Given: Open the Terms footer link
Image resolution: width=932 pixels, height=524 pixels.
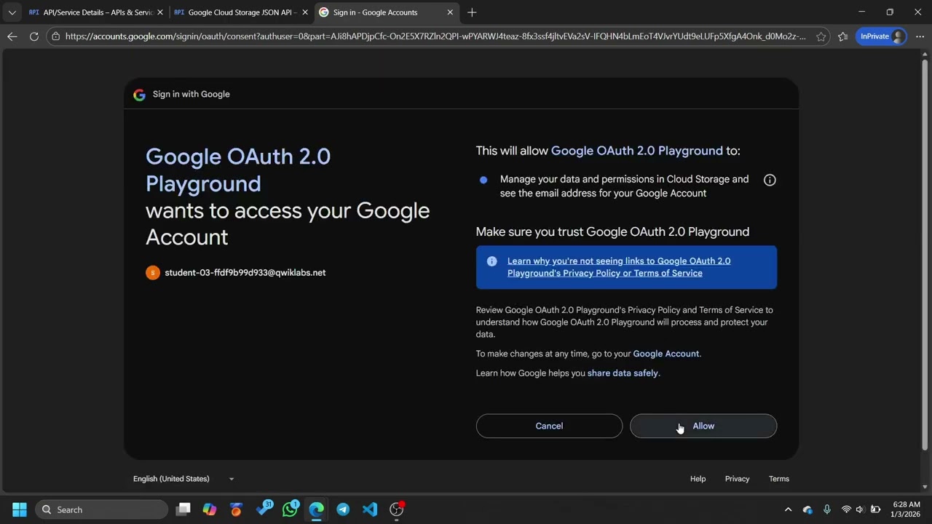Looking at the screenshot, I should click(x=779, y=479).
